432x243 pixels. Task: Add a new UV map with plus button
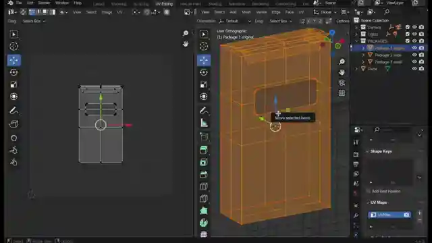[x=420, y=213]
